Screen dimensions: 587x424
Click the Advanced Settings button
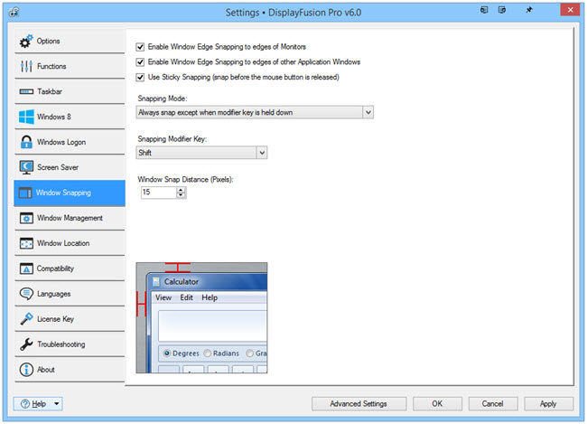[x=359, y=404]
